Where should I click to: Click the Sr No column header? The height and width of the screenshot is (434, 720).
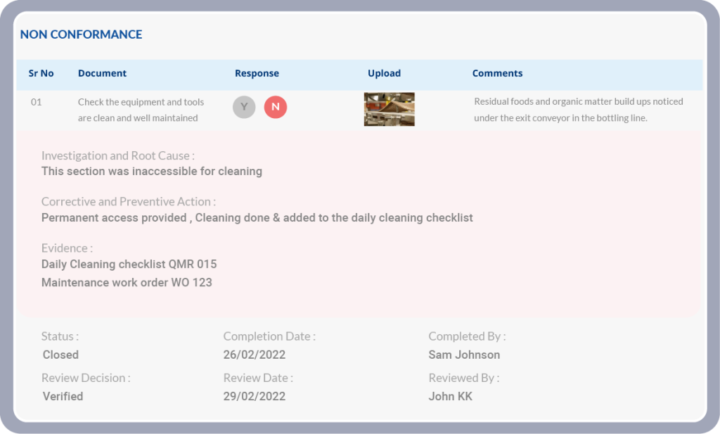41,73
